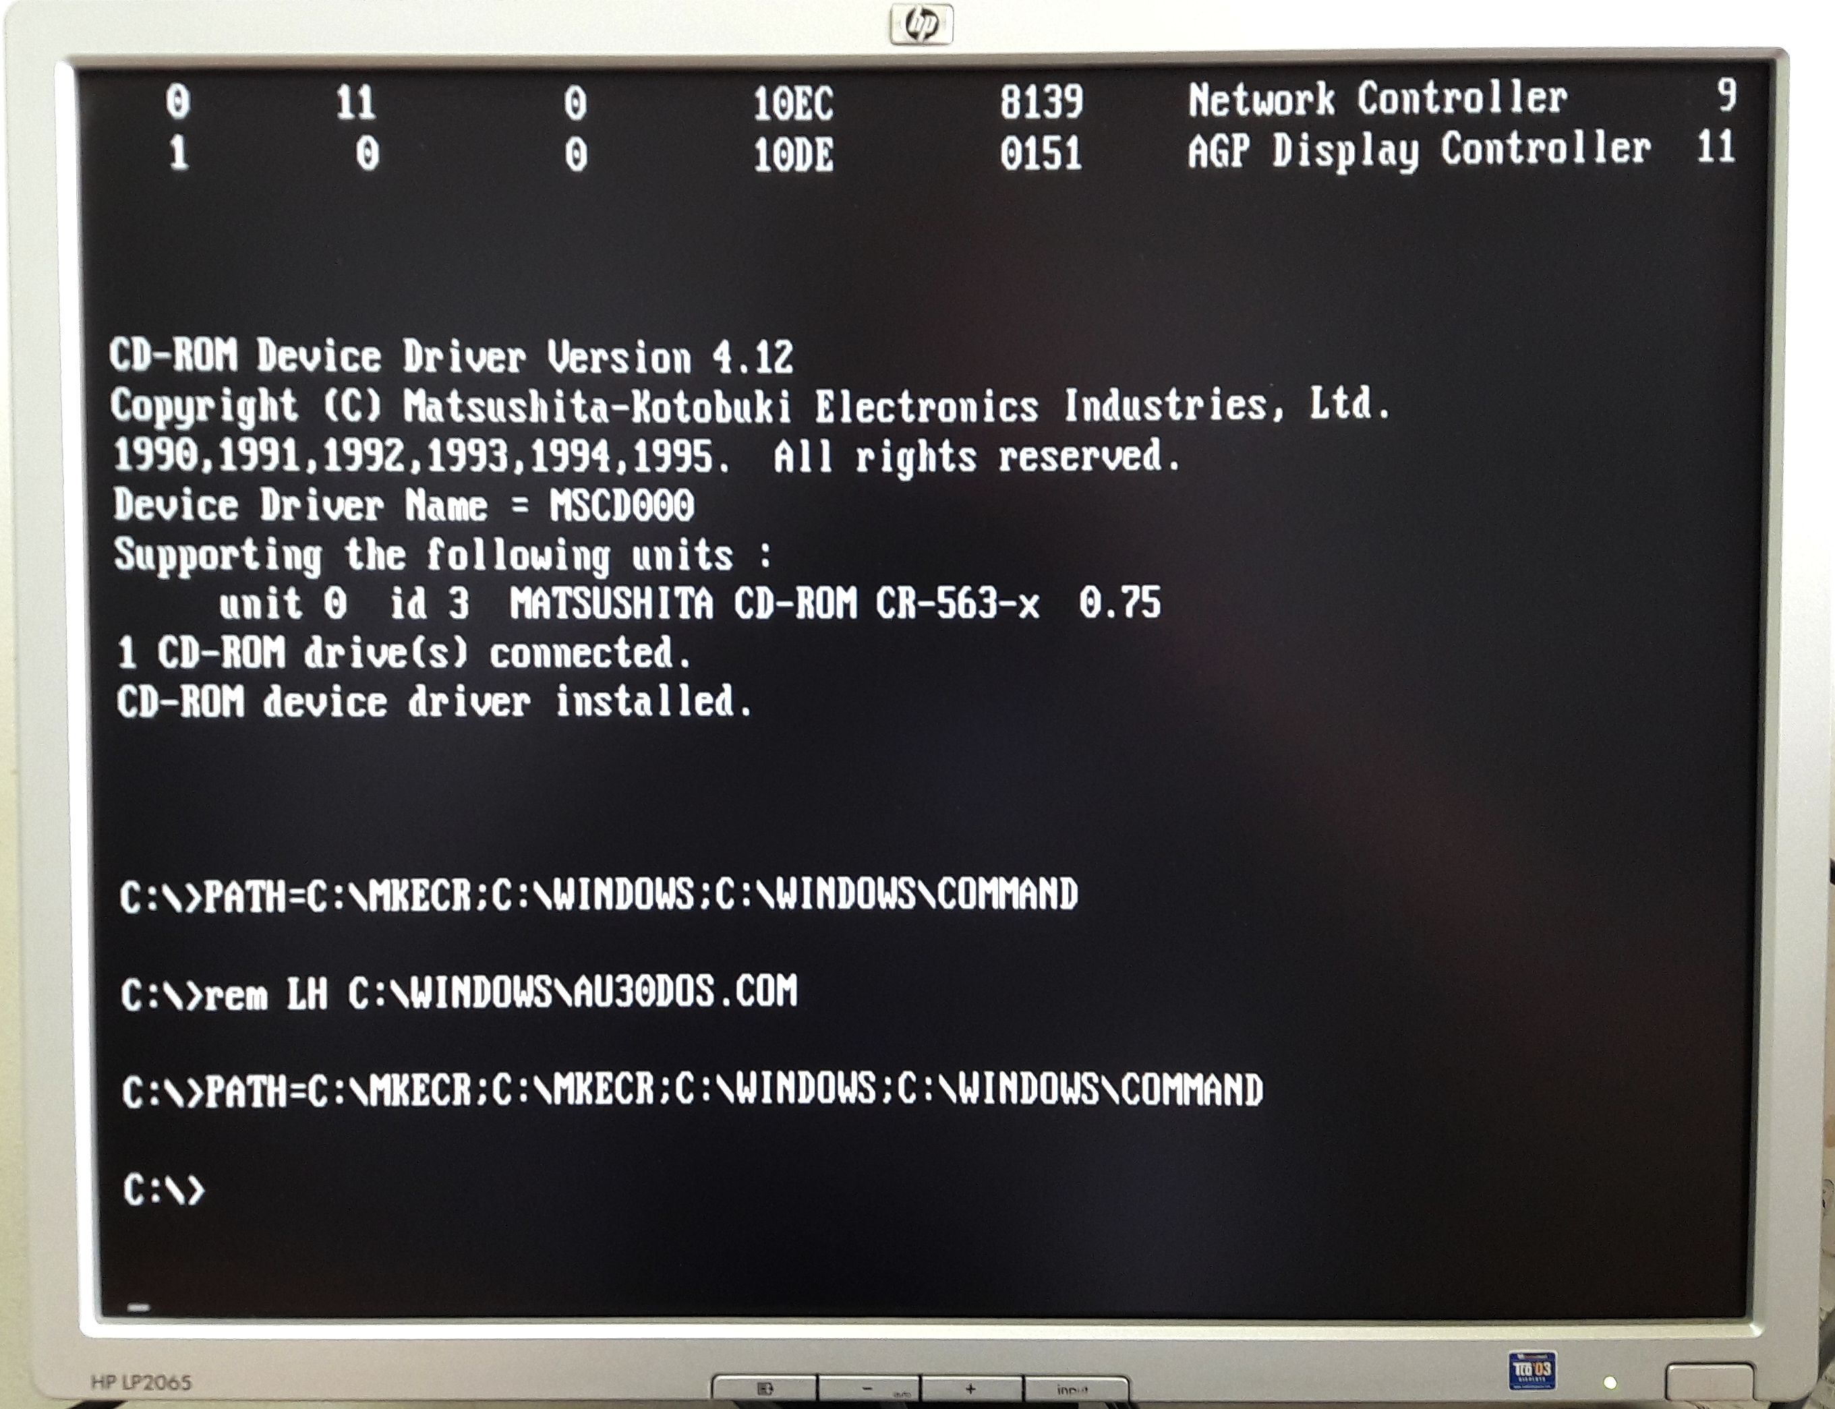Click 'All rights reserved.' text
The height and width of the screenshot is (1409, 1835).
976,457
